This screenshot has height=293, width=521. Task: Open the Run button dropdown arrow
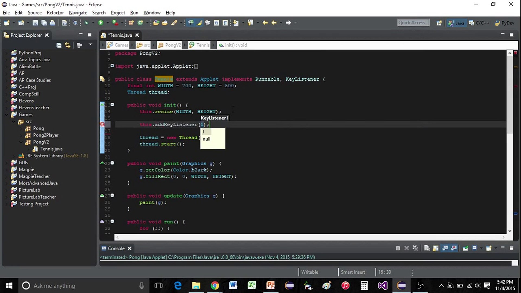pyautogui.click(x=107, y=23)
